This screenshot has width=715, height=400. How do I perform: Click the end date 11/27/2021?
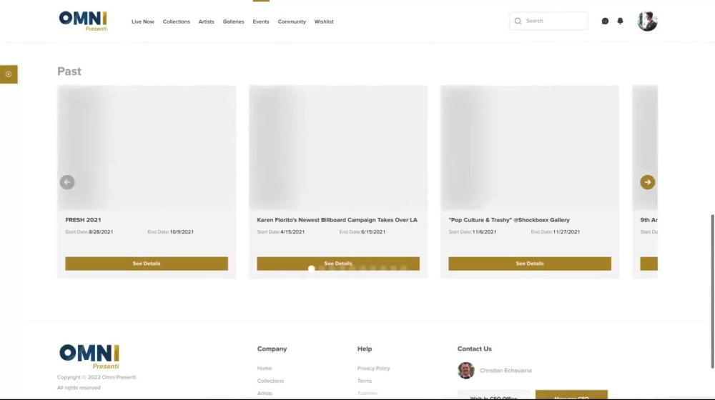[x=566, y=232]
